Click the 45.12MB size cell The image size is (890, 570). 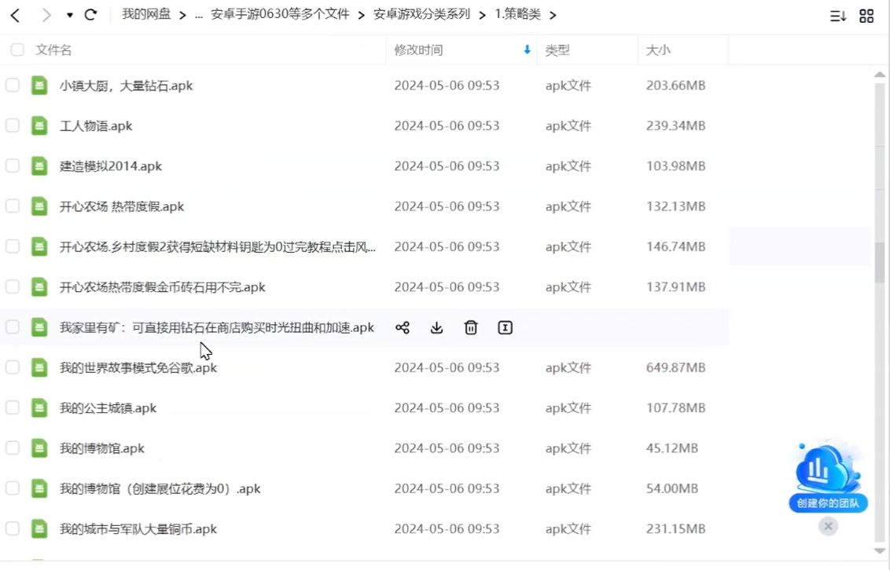672,448
